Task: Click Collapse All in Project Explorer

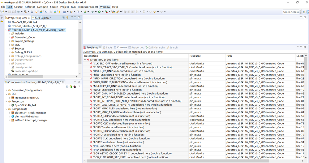Action: [64, 18]
